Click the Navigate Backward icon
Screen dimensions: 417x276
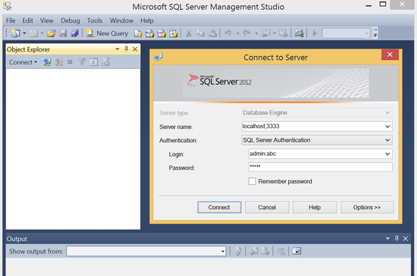[x=266, y=33]
